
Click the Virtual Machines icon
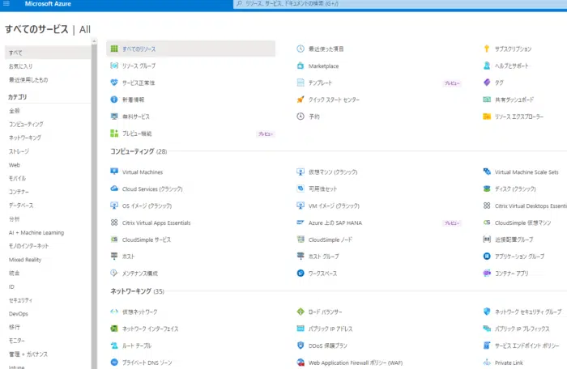tap(114, 172)
